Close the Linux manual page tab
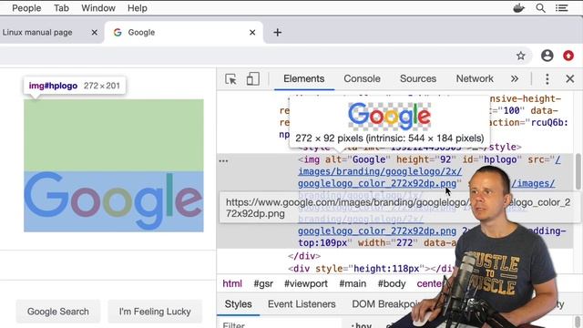Screen dimensions: 583x328 95,33
